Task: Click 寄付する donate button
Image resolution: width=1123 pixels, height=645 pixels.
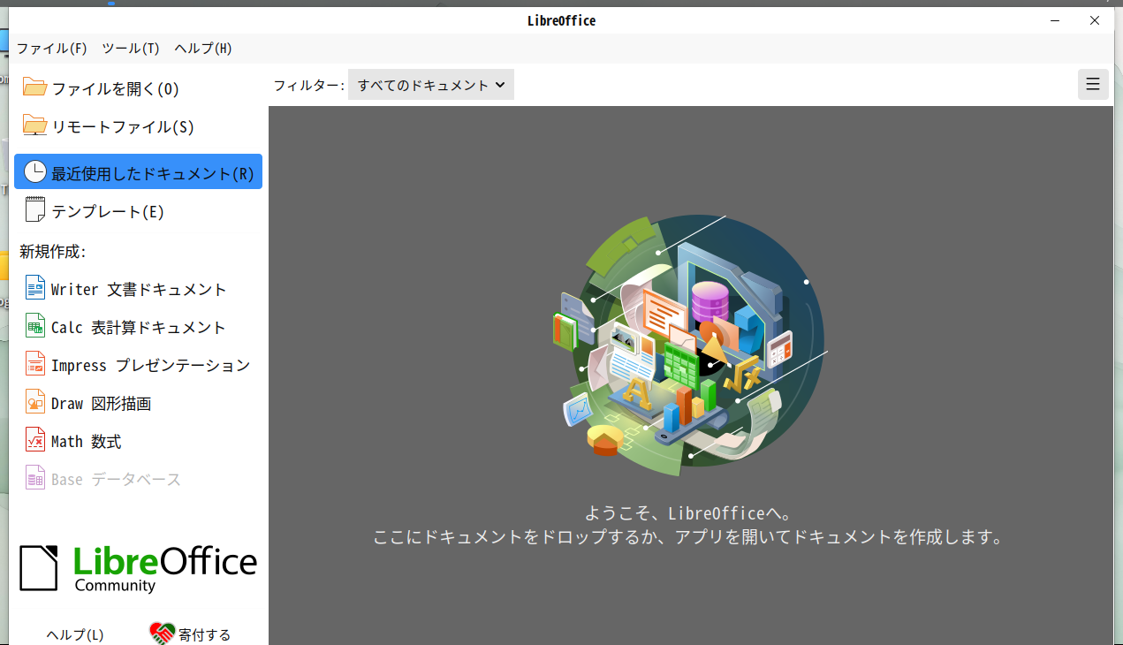Action: coord(191,634)
